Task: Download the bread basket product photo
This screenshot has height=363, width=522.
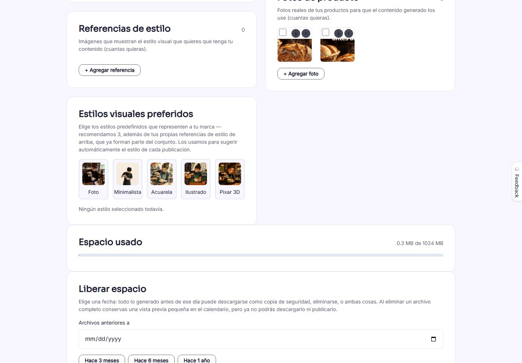Action: [339, 33]
